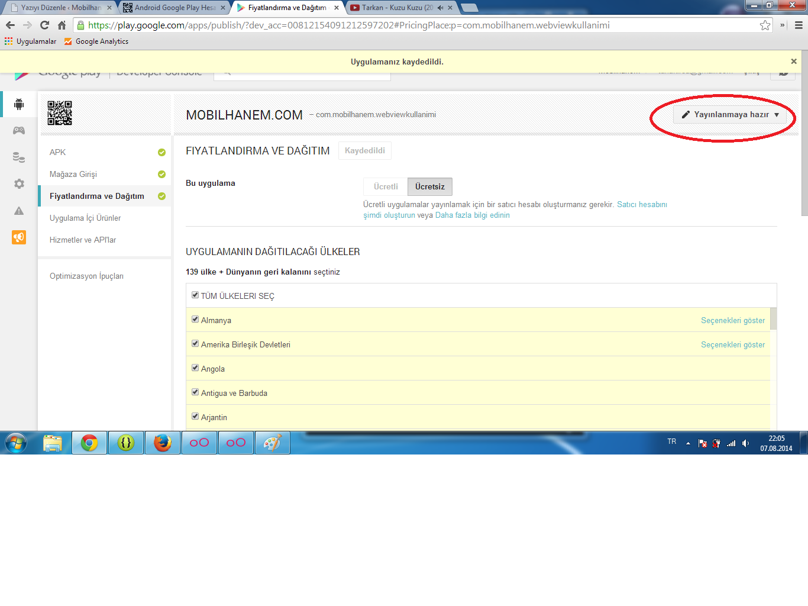Open the financial reports coins icon
Image resolution: width=808 pixels, height=606 pixels.
click(19, 157)
